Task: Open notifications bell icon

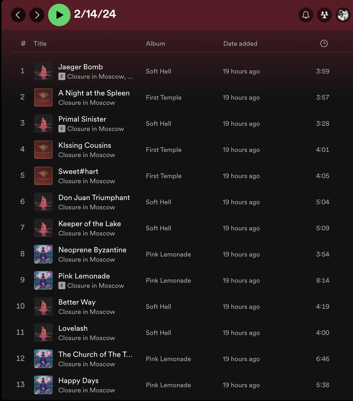Action: point(306,15)
